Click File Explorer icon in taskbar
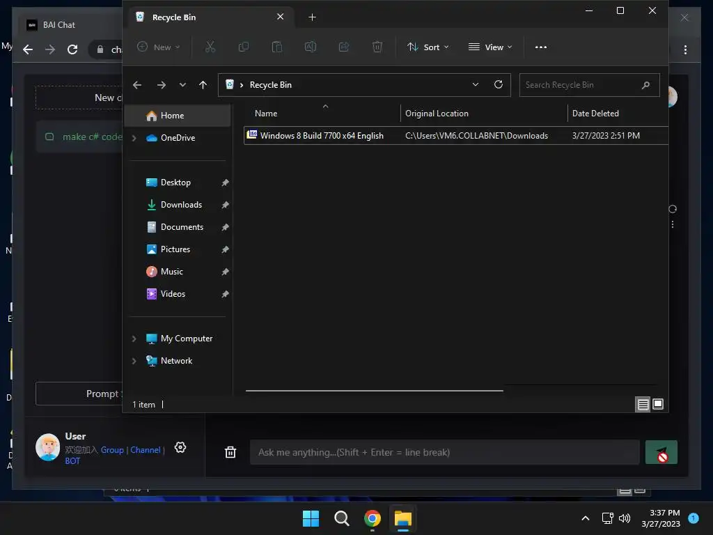Screen dimensions: 713x535 tap(403, 518)
